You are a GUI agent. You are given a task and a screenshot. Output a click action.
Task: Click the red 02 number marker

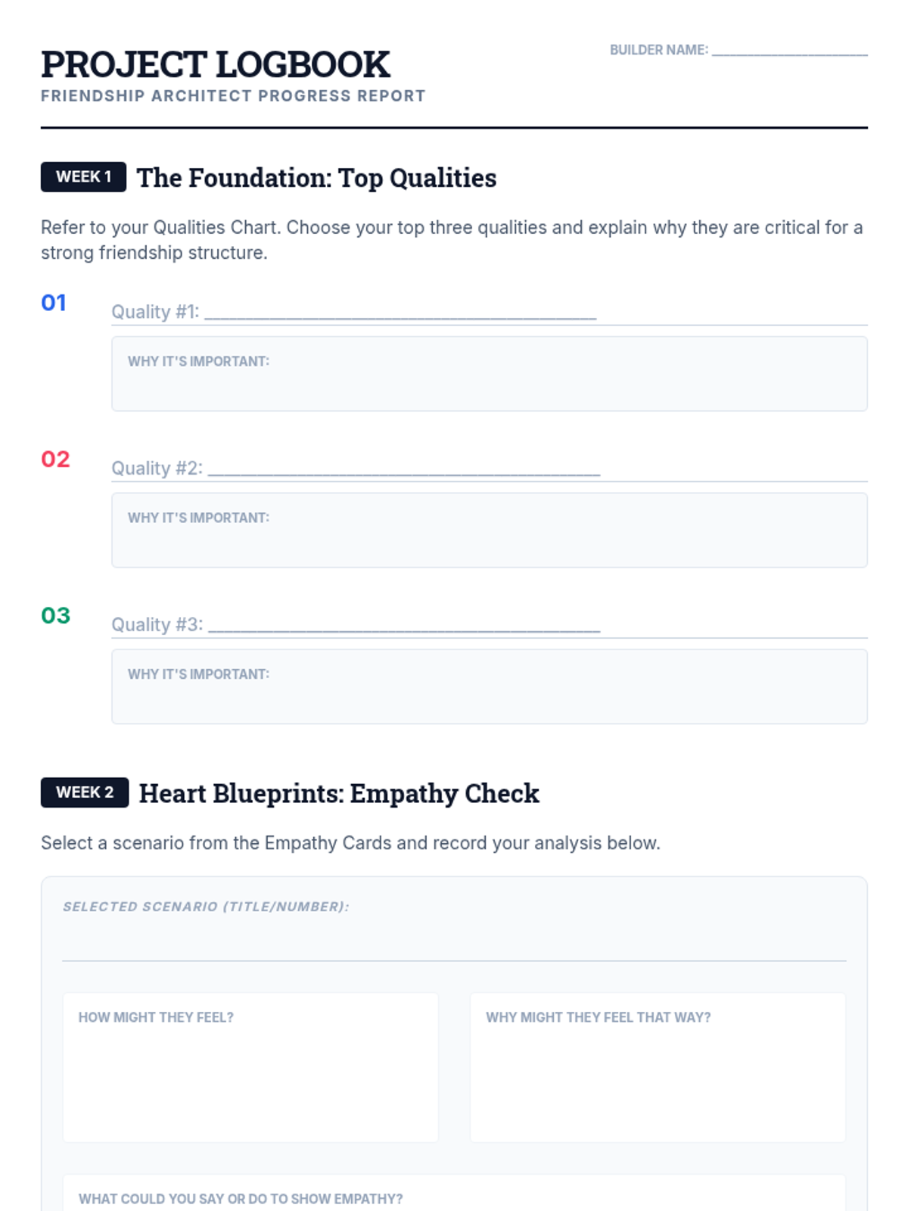click(x=55, y=459)
